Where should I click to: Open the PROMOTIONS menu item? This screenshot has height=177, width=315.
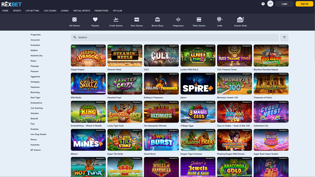point(101,11)
